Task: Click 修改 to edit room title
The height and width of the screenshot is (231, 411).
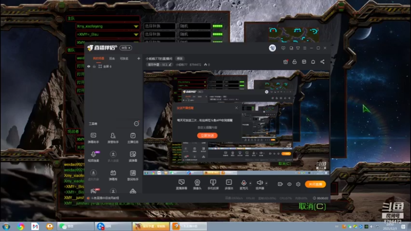Action: [179, 59]
